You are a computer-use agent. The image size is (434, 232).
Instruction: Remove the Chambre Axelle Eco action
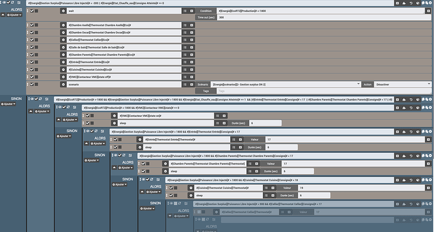click(x=63, y=25)
